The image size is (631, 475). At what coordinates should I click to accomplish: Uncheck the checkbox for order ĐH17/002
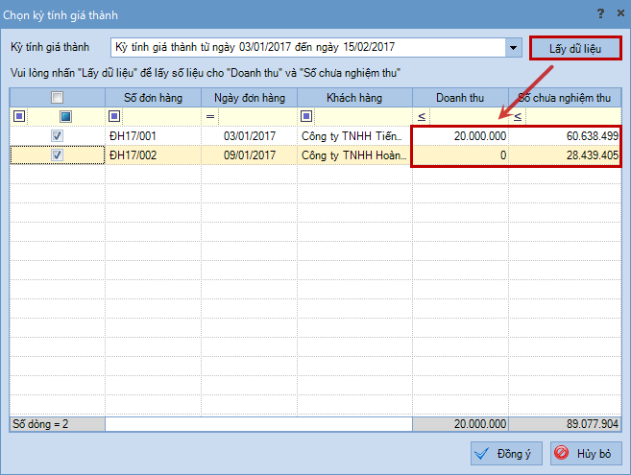[58, 154]
